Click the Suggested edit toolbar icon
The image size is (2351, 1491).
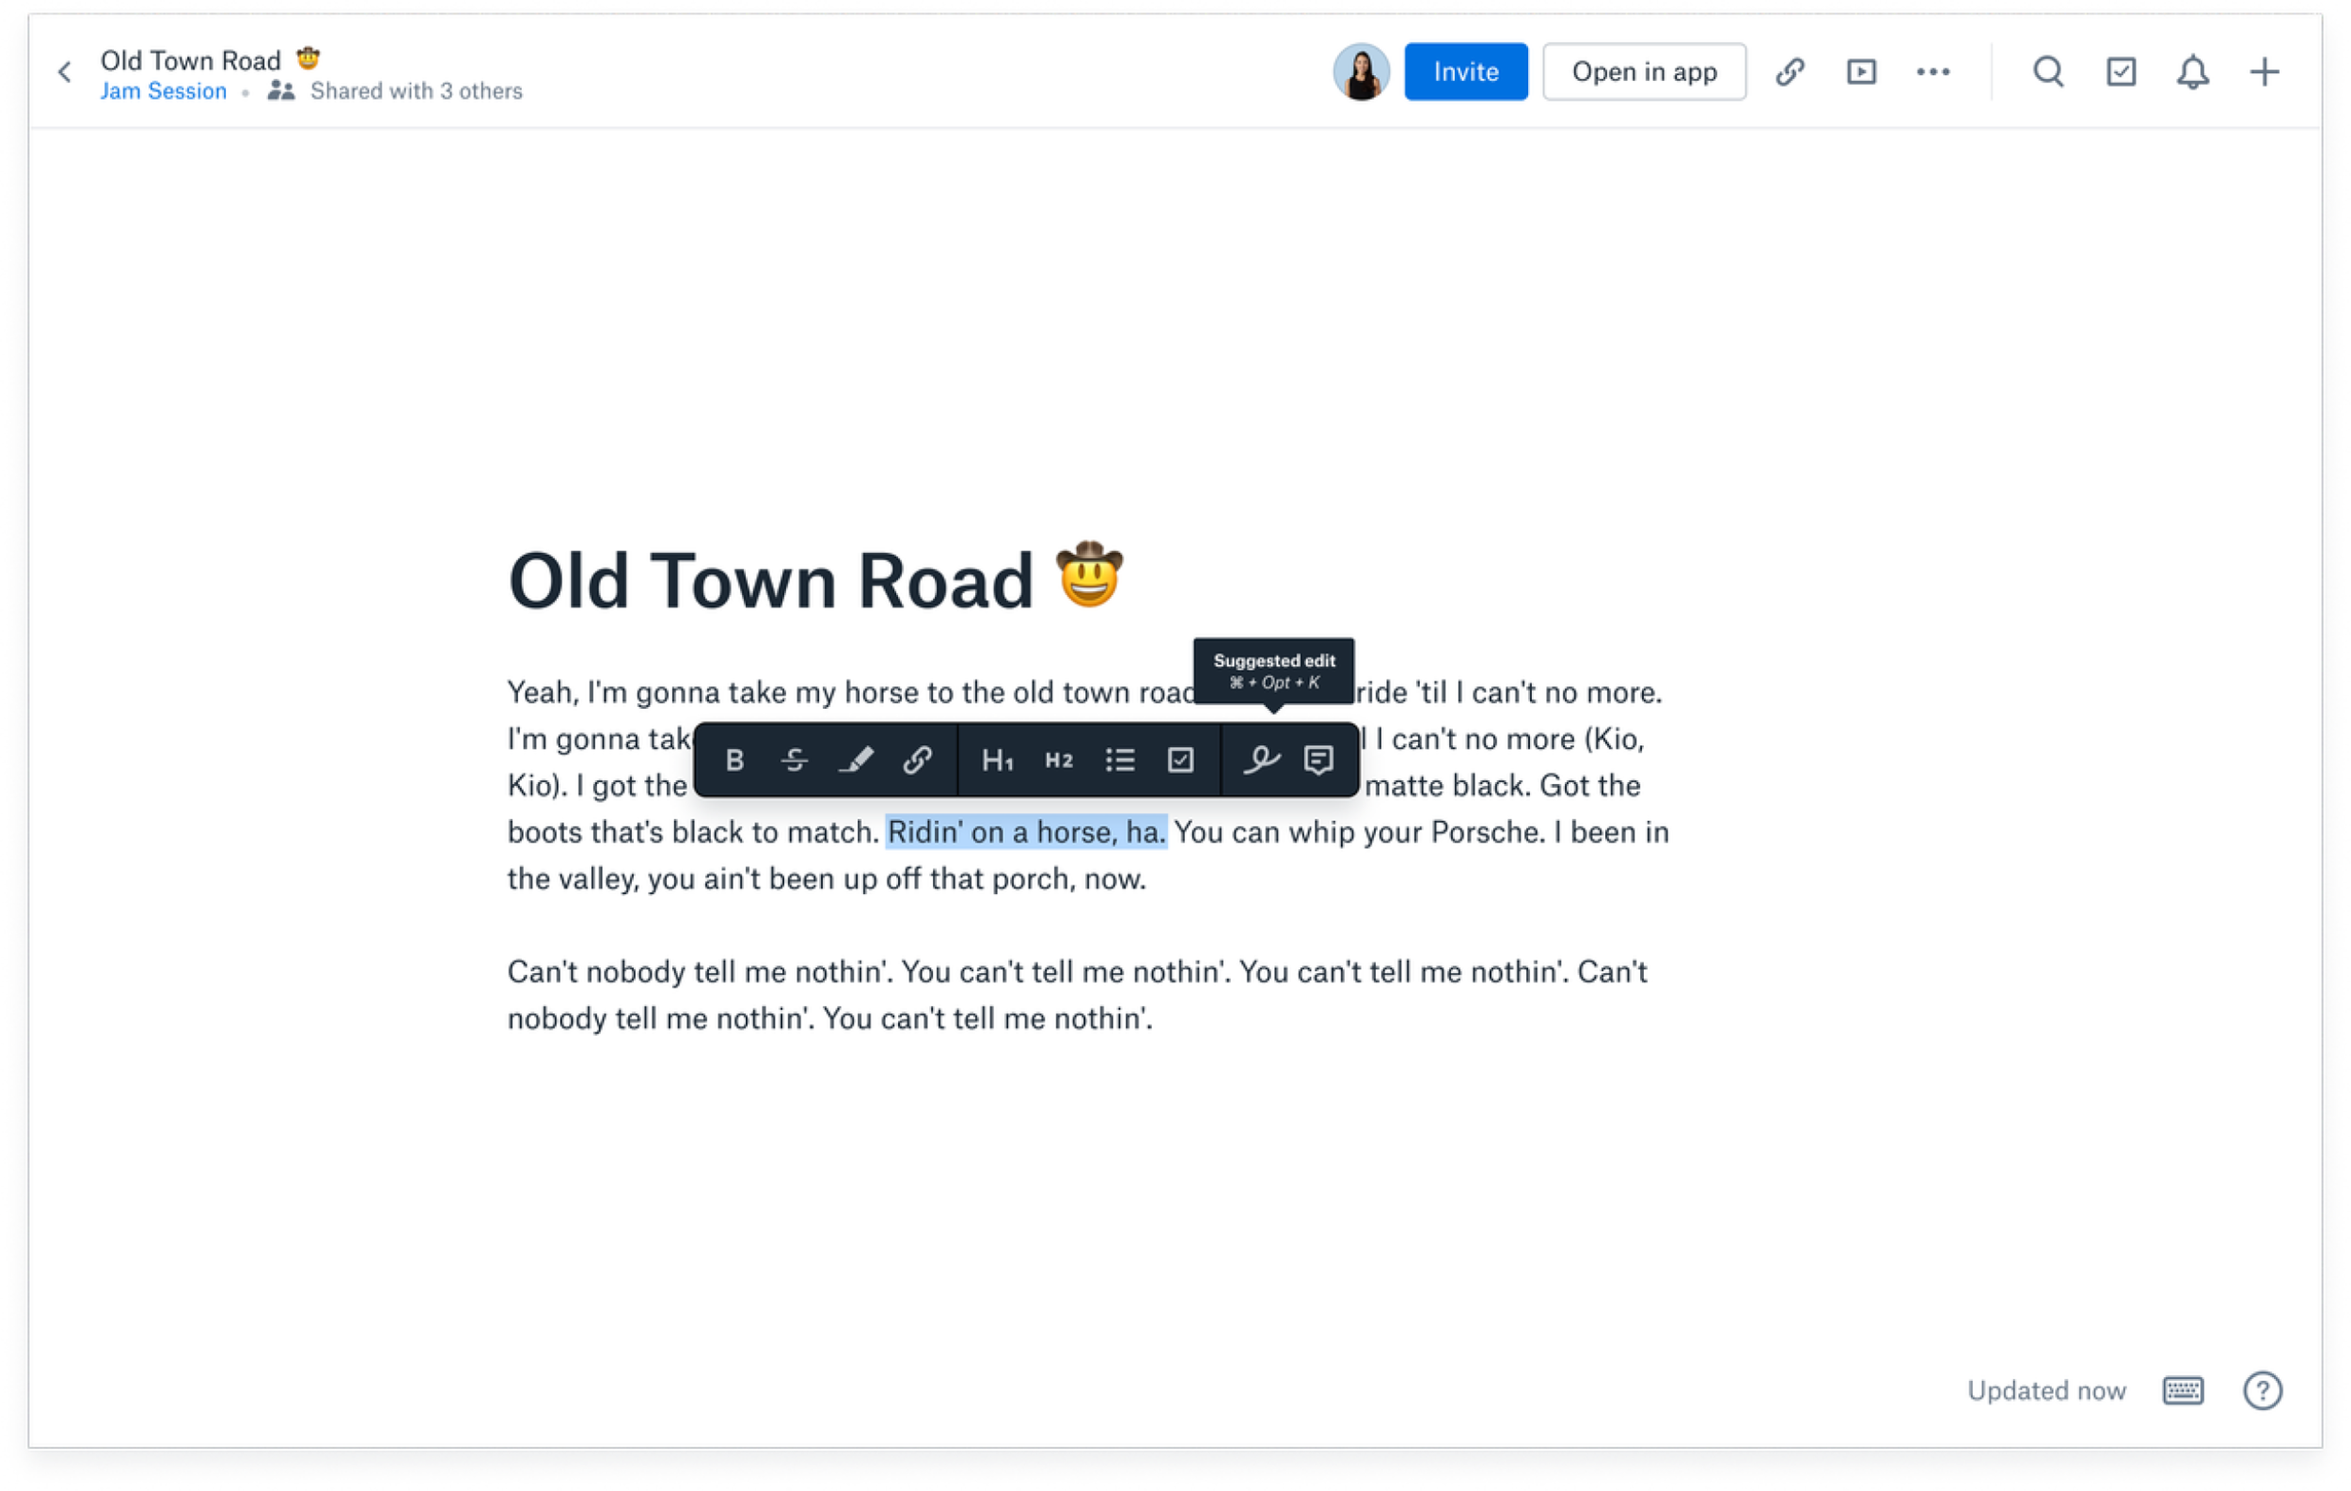tap(1260, 761)
